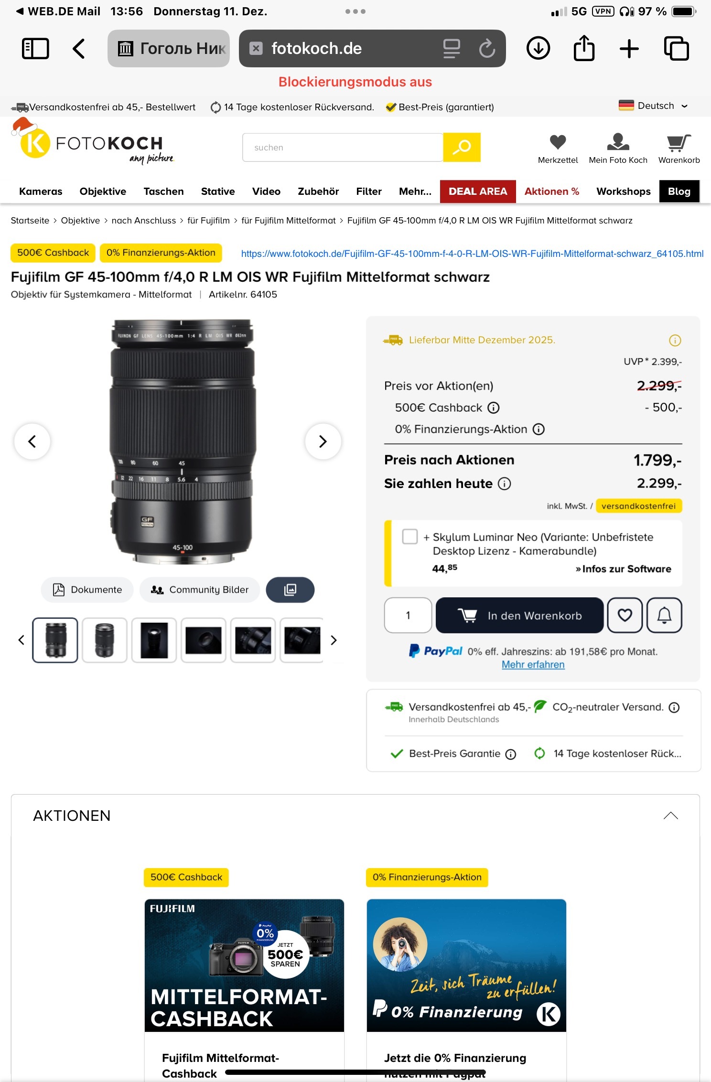
Task: Set a price alert with the bell icon
Action: pyautogui.click(x=664, y=615)
